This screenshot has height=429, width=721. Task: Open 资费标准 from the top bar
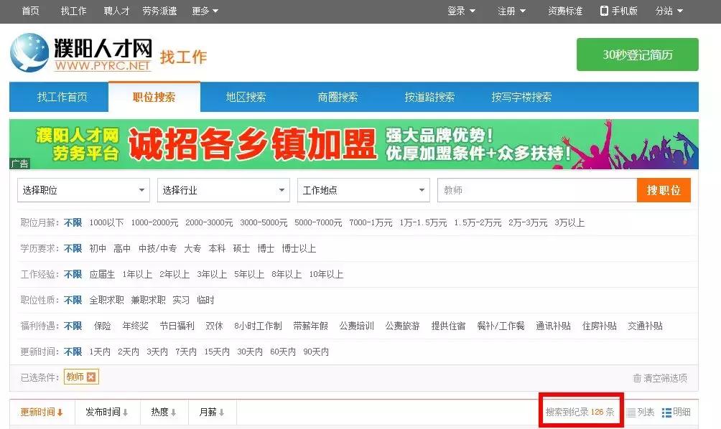[564, 11]
